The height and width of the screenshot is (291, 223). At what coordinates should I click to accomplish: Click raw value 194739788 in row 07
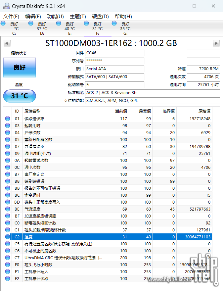click(x=200, y=146)
